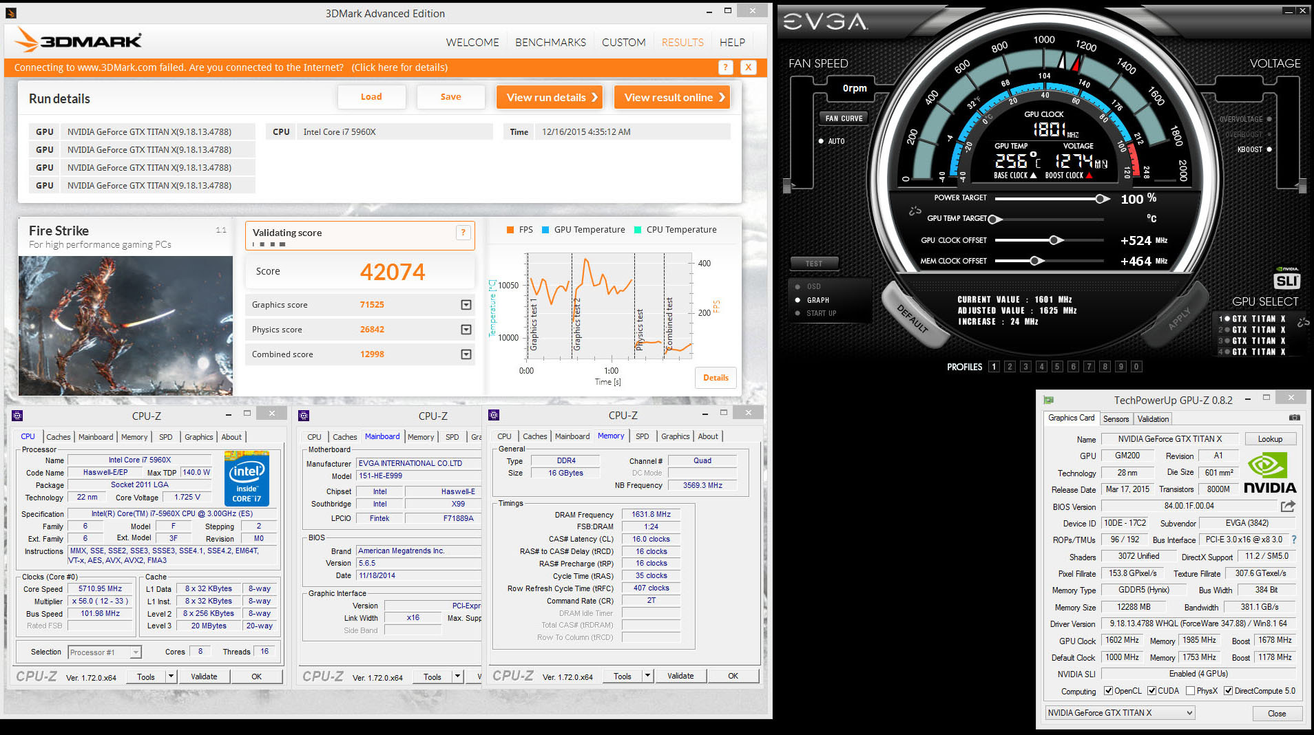Save the 3DMark run result

(451, 97)
